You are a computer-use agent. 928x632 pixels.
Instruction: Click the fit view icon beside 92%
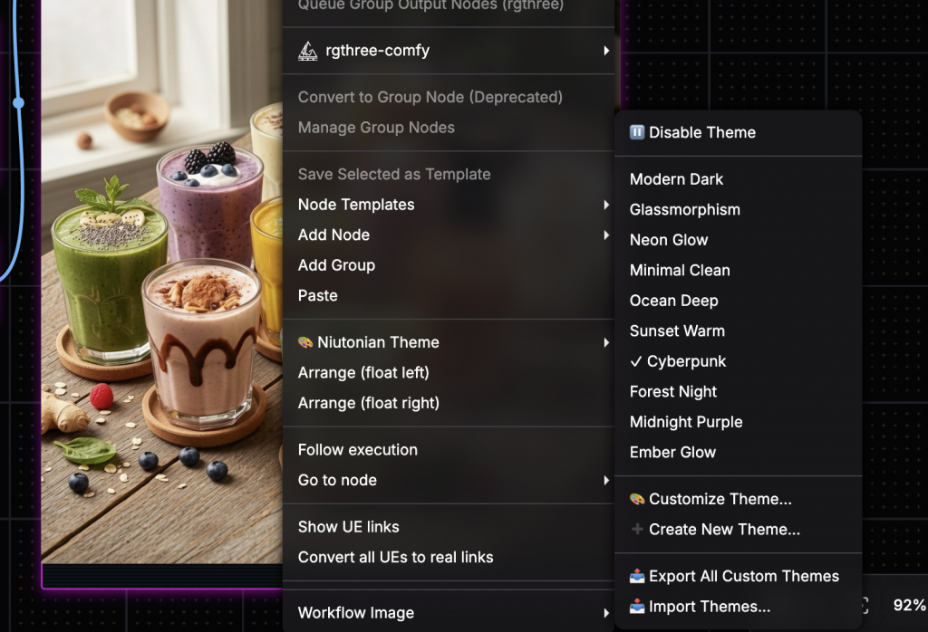click(x=865, y=606)
